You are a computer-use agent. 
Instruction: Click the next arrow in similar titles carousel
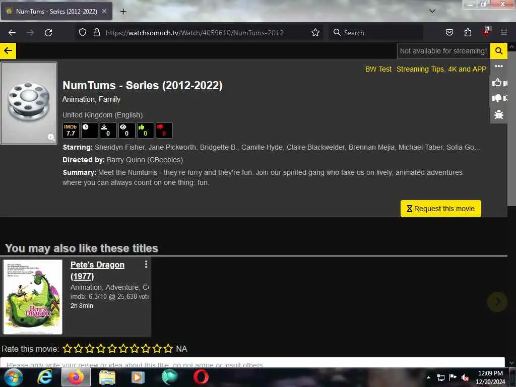coord(497,302)
